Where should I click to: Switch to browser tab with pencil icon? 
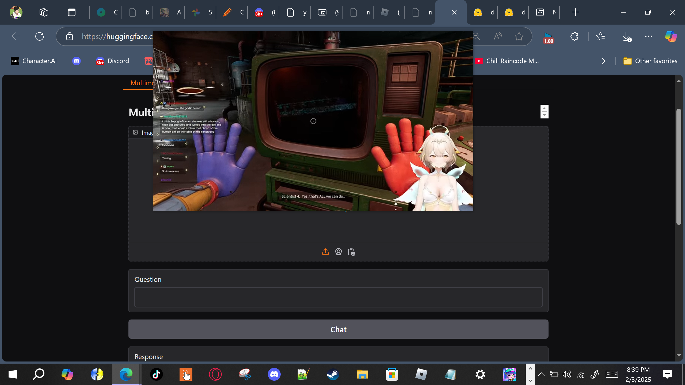(x=232, y=12)
